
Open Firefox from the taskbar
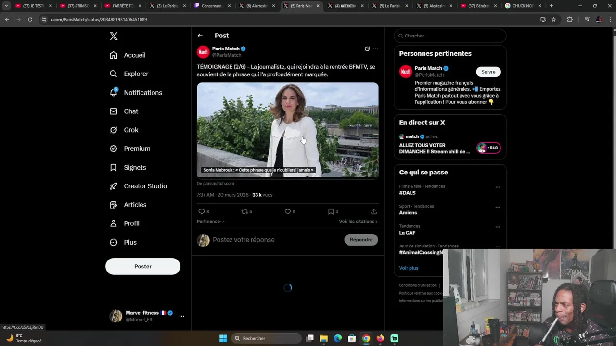pyautogui.click(x=380, y=338)
